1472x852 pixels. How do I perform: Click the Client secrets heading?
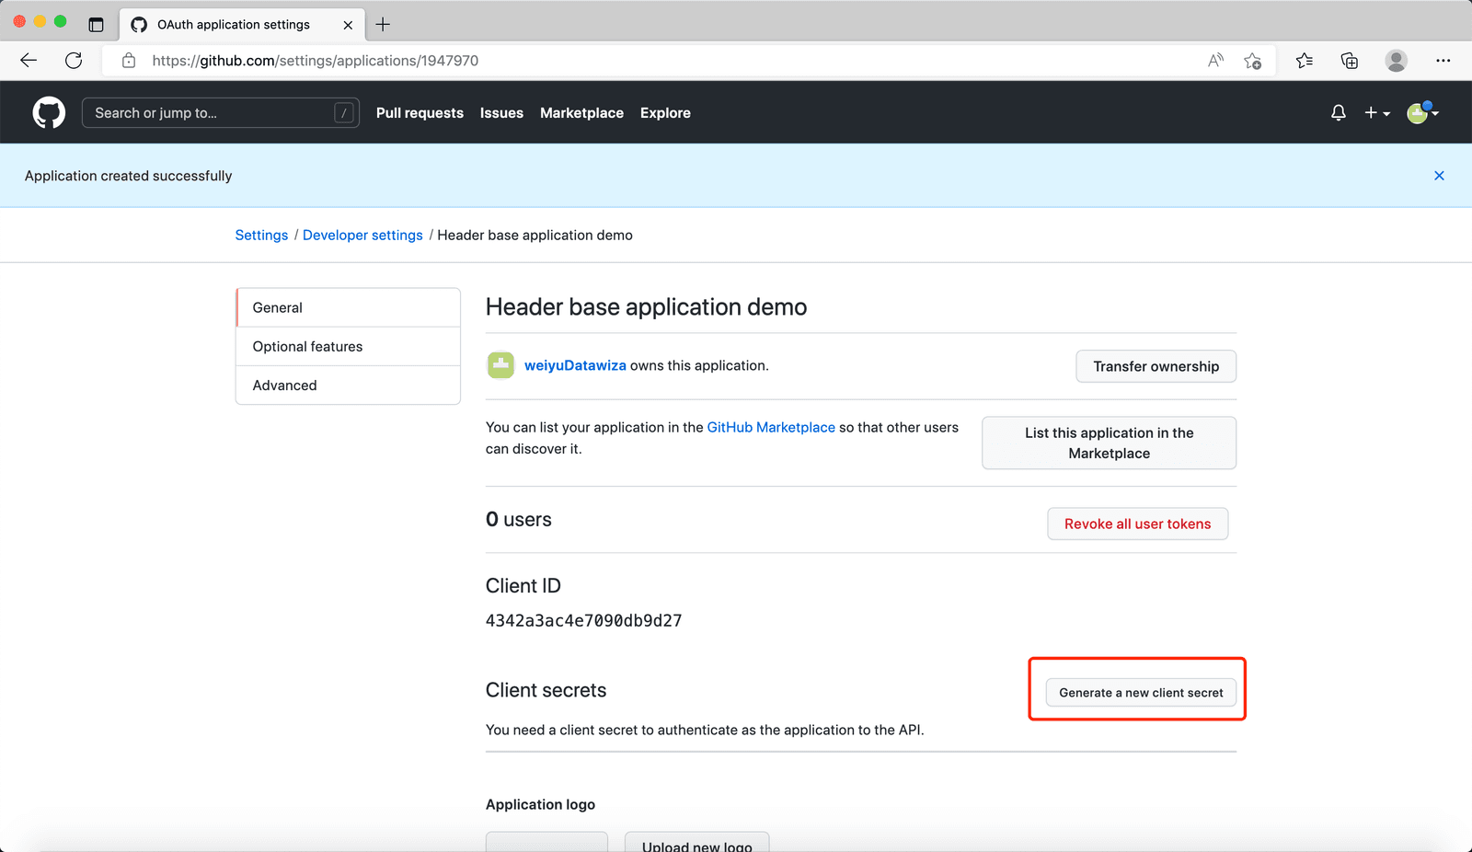[x=546, y=690]
